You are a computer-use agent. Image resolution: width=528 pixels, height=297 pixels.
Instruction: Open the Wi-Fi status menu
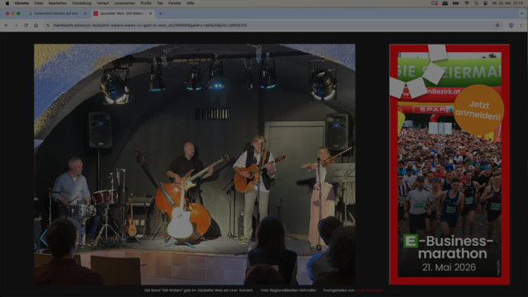pyautogui.click(x=467, y=3)
